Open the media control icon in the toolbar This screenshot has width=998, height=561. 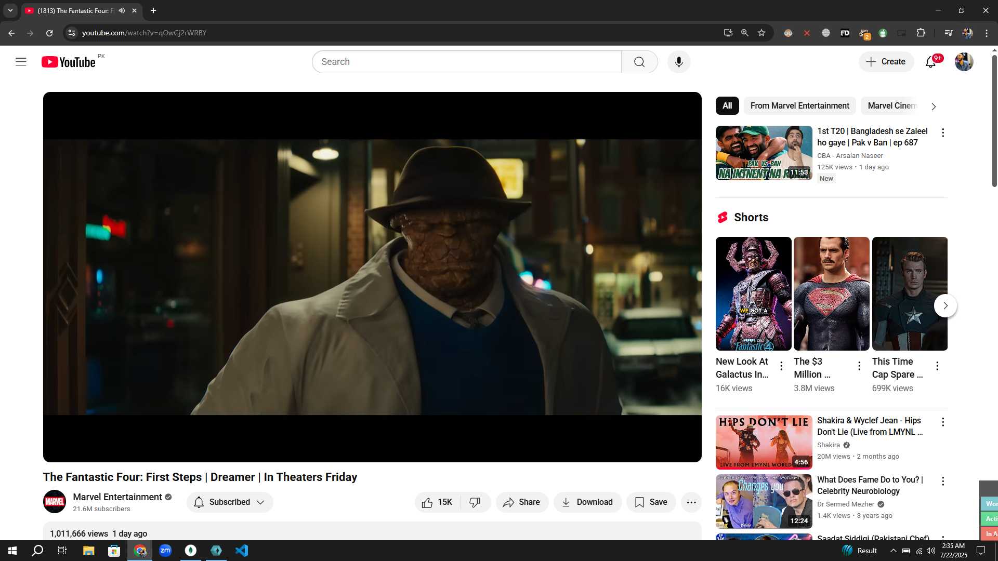pos(949,33)
